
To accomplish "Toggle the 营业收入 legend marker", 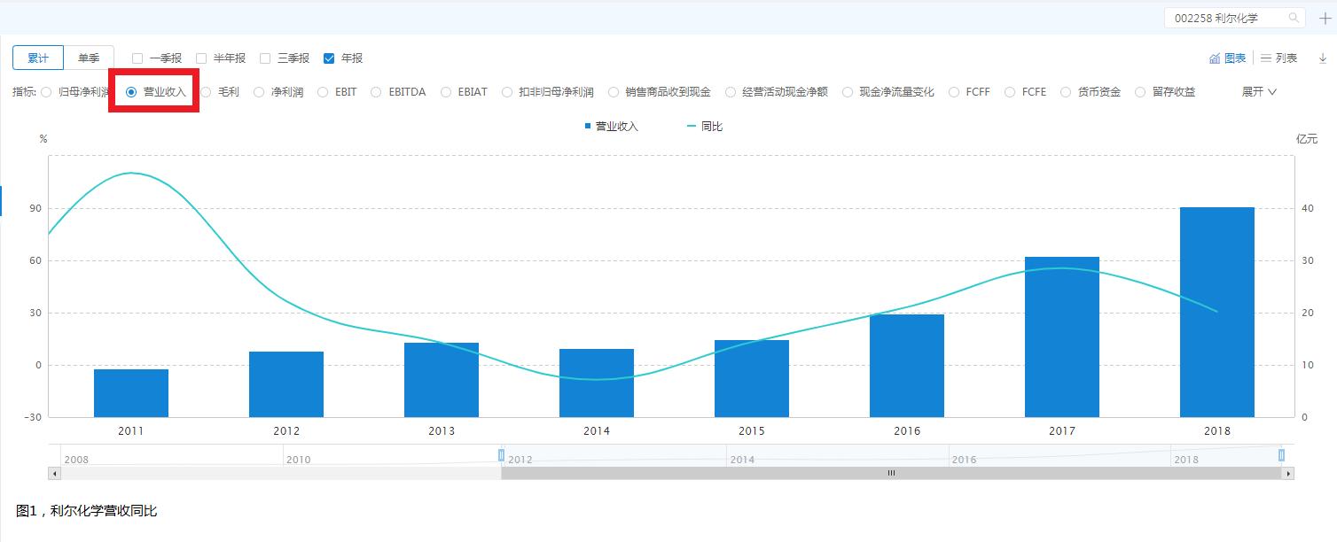I will click(588, 127).
